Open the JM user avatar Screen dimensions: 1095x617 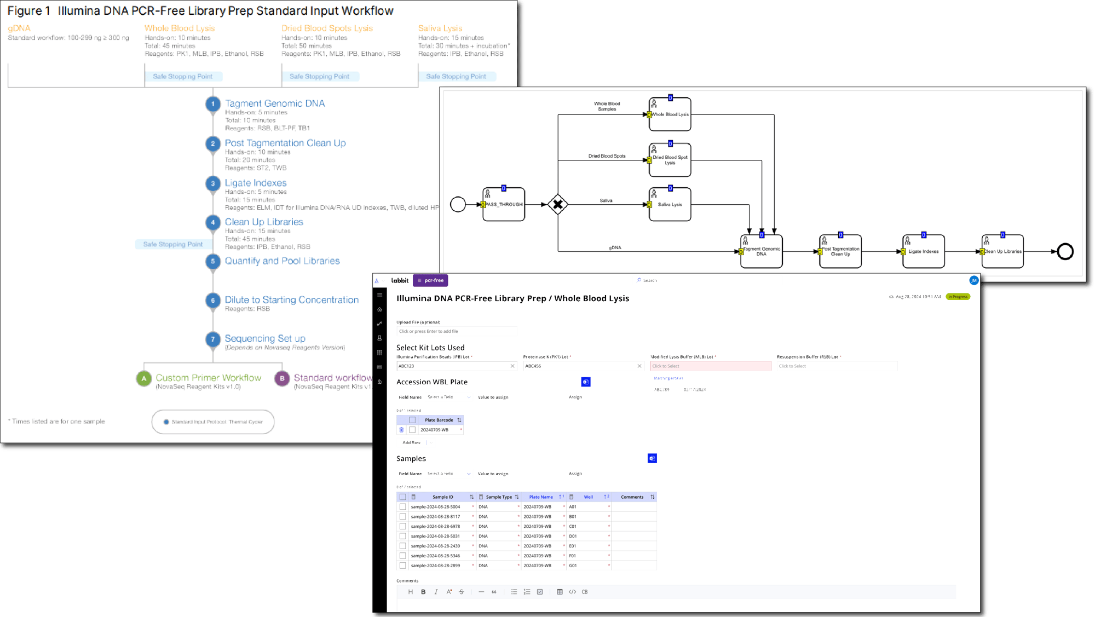(x=973, y=280)
